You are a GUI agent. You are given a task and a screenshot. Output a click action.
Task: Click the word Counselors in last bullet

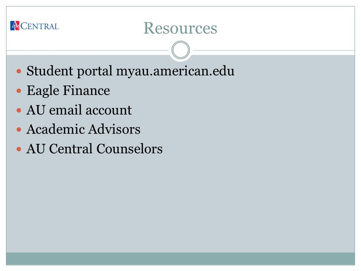point(129,149)
